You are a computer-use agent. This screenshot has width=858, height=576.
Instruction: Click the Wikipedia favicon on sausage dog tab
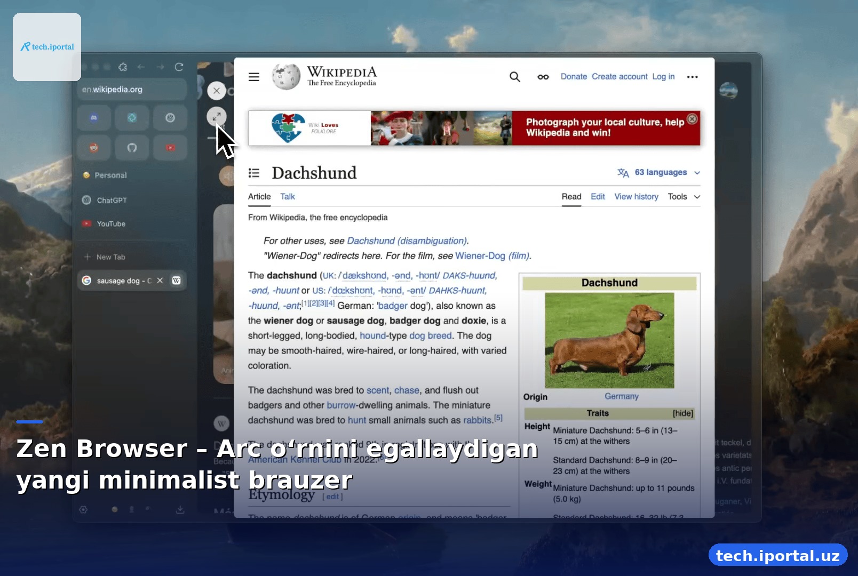click(176, 281)
